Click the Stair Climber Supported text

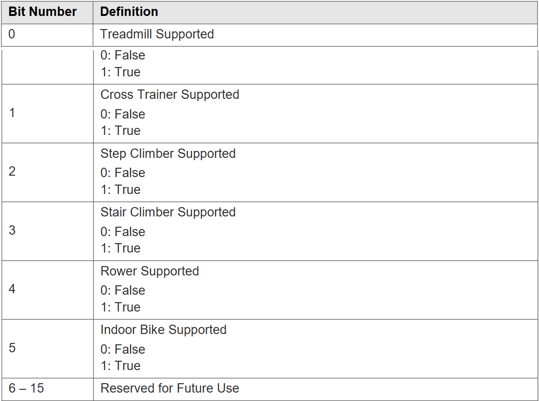tap(168, 212)
